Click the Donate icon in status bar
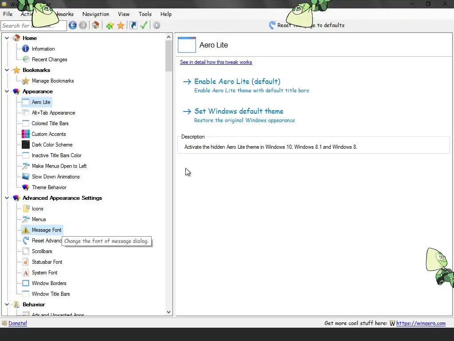 (4, 323)
